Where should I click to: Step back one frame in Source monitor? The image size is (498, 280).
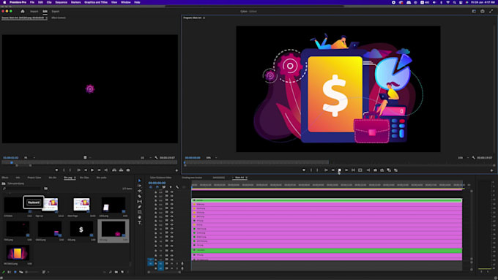(86, 170)
